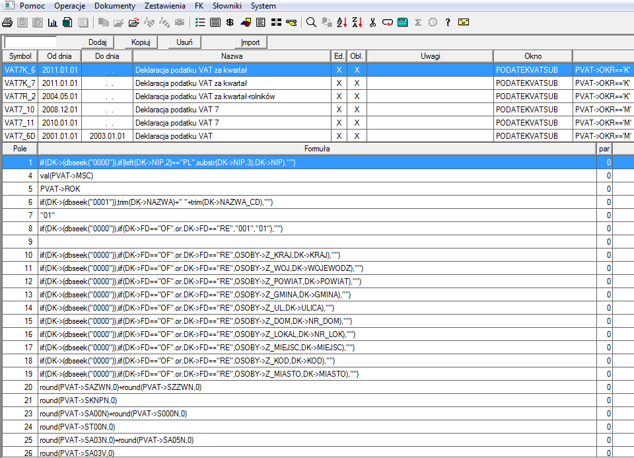Click the magnifying glass search icon
634x458 pixels.
(x=311, y=22)
